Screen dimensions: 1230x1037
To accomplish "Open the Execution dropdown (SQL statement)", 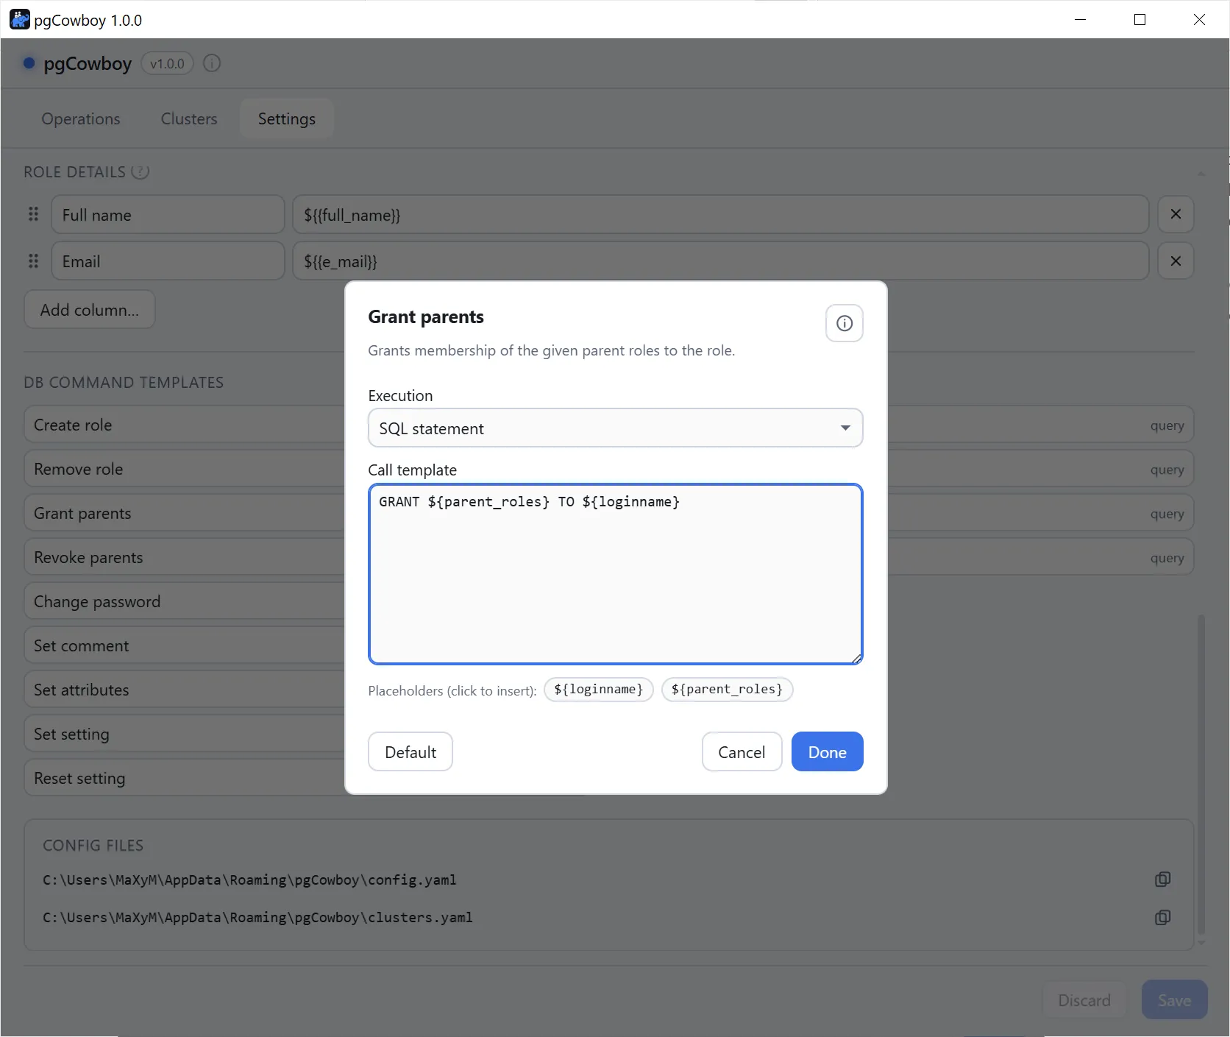I will (615, 428).
